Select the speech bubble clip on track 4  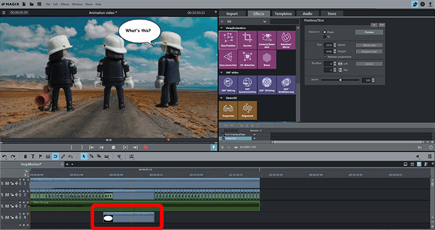click(129, 217)
